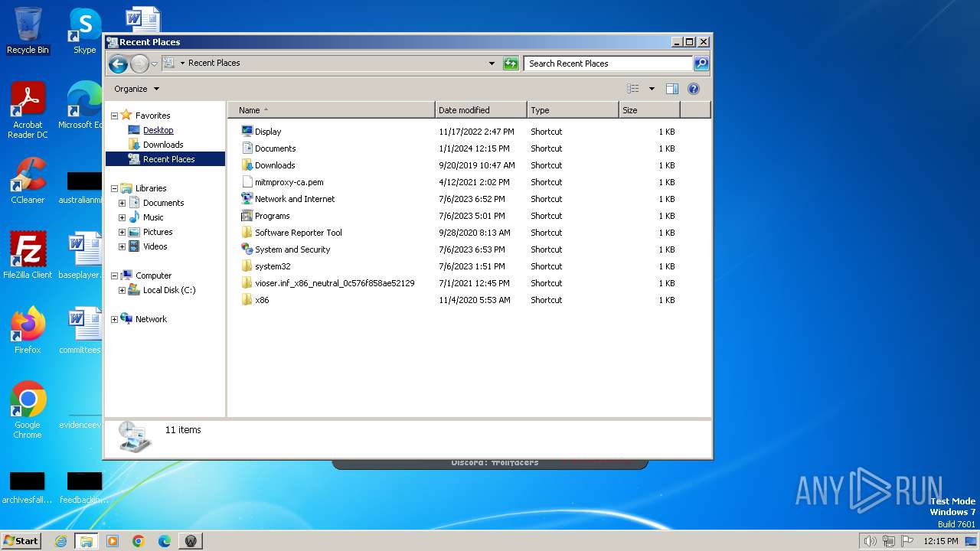Expand the Music library node
Viewport: 980px width, 551px height.
point(122,217)
